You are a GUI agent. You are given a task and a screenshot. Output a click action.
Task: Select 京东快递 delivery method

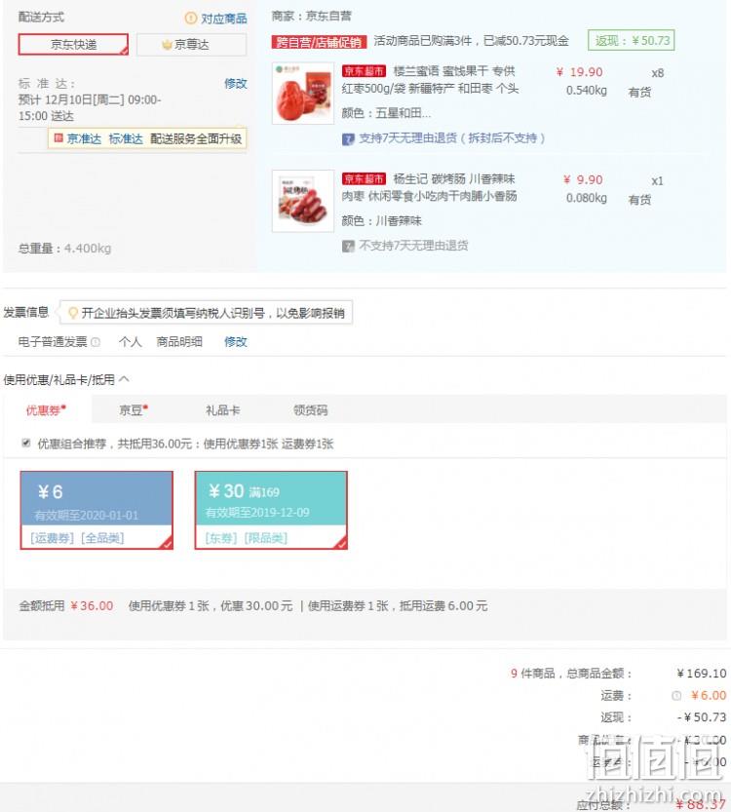[73, 45]
